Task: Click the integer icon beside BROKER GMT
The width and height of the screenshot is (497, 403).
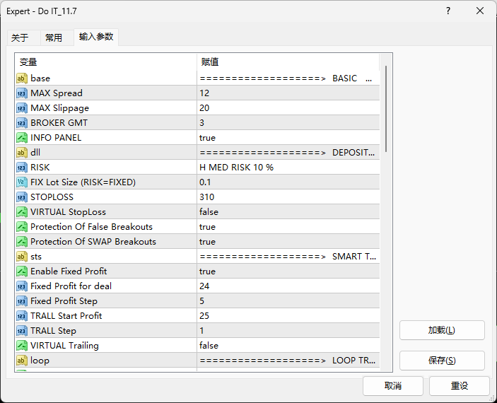Action: [x=21, y=123]
